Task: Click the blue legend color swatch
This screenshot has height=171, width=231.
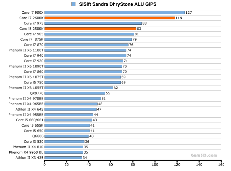Action: tap(73, 4)
